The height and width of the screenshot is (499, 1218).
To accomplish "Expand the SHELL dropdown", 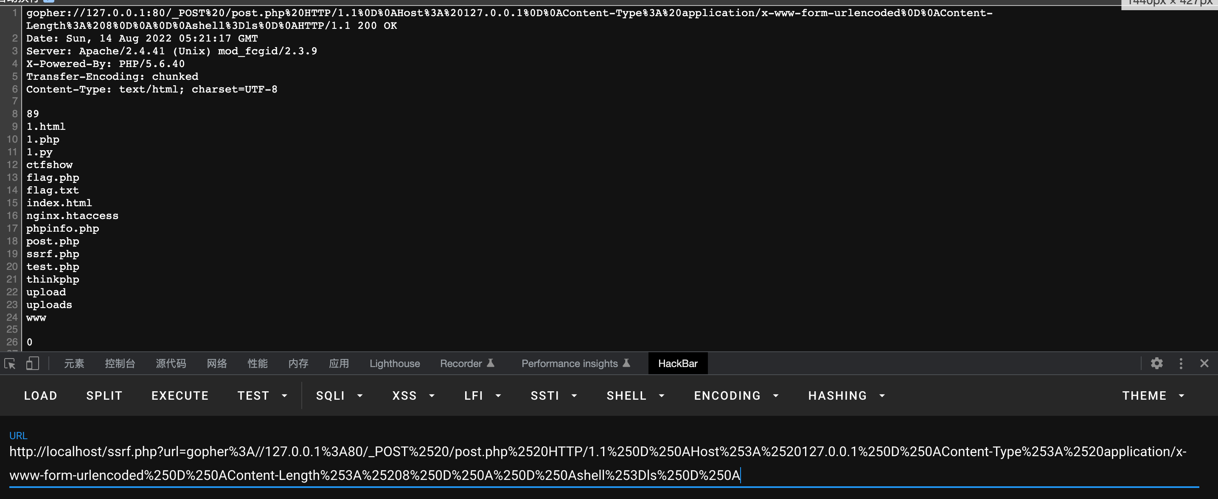I will 635,395.
